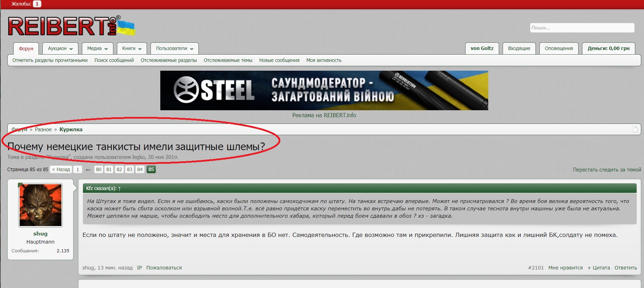644x288 pixels.
Task: View the post's IP link
Action: 139,268
